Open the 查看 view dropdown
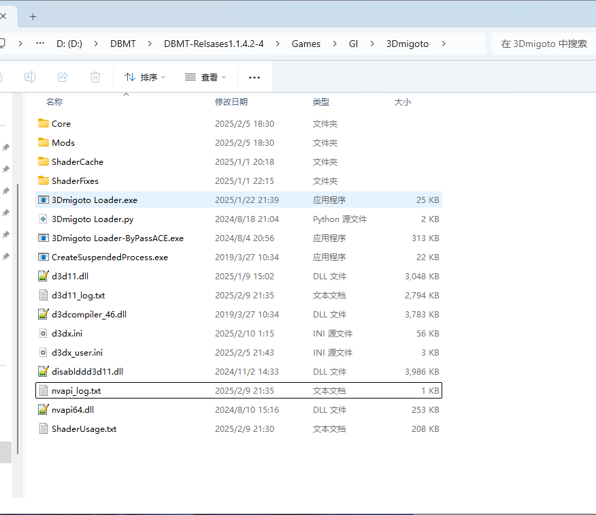This screenshot has width=596, height=515. point(205,77)
